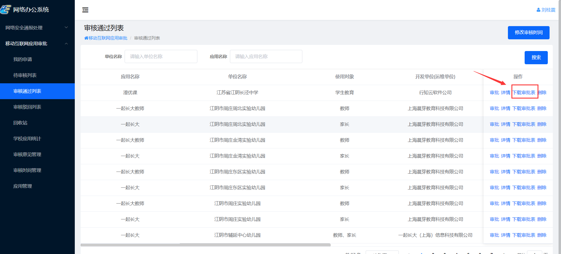Open the 回收站 menu item
The width and height of the screenshot is (561, 254).
[x=20, y=123]
